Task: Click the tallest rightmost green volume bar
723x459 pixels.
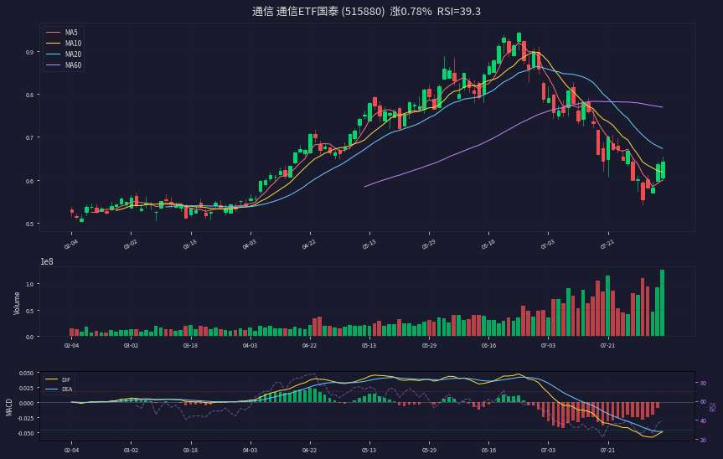Action: coord(663,303)
